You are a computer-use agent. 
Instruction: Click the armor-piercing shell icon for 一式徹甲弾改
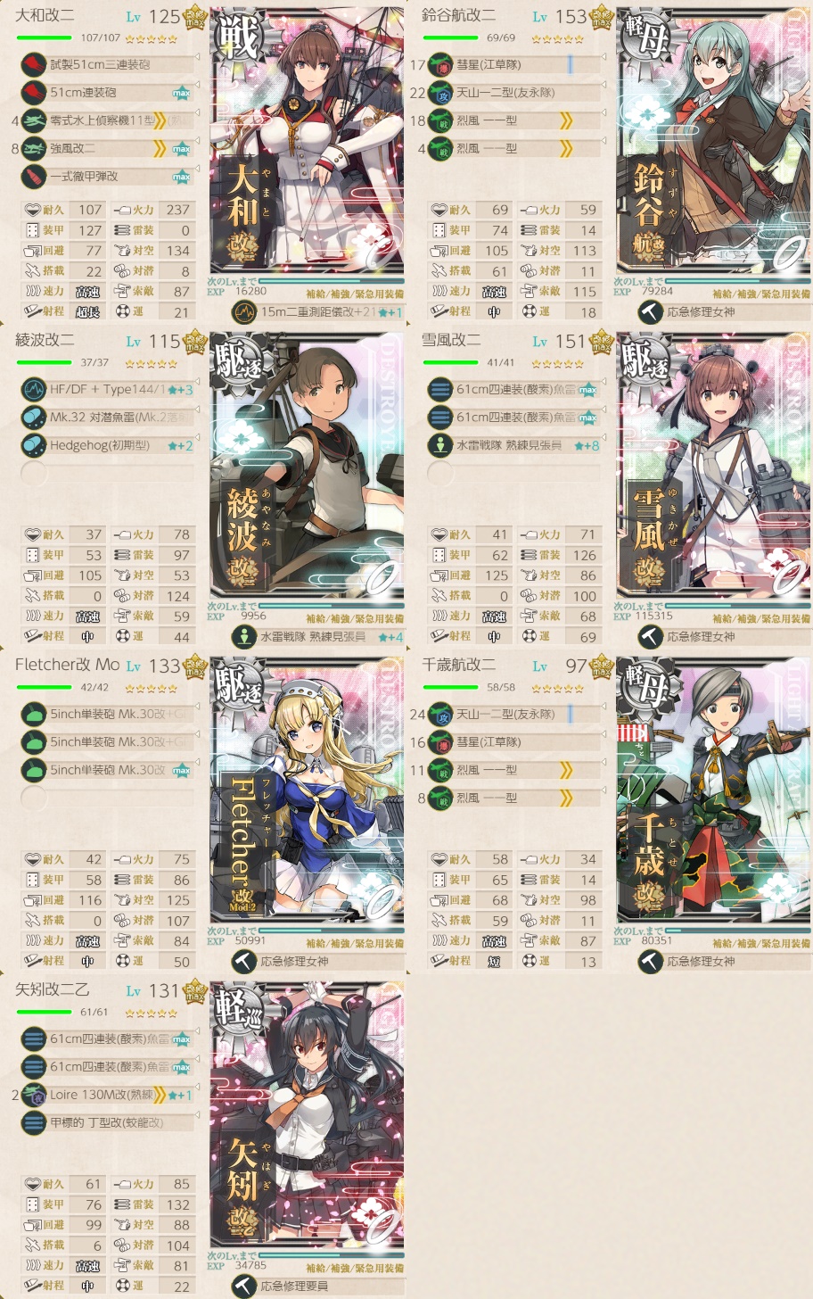[34, 177]
